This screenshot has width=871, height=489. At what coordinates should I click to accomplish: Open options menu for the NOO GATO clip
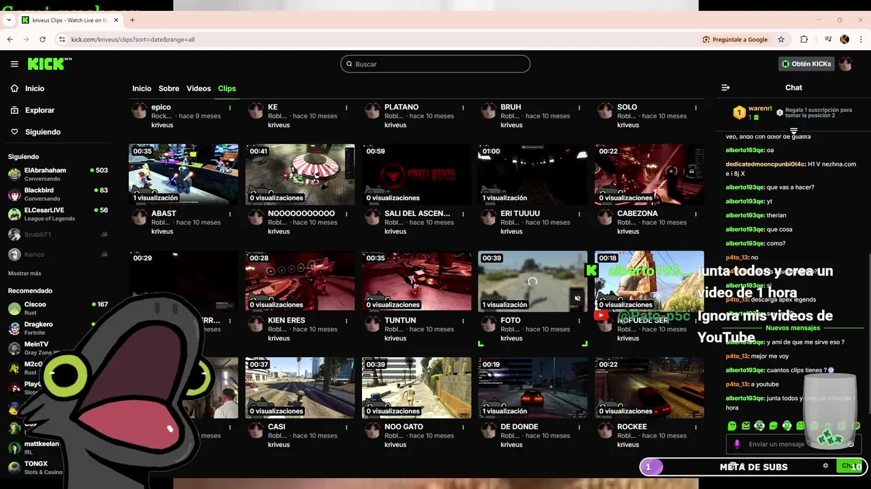[x=463, y=427]
